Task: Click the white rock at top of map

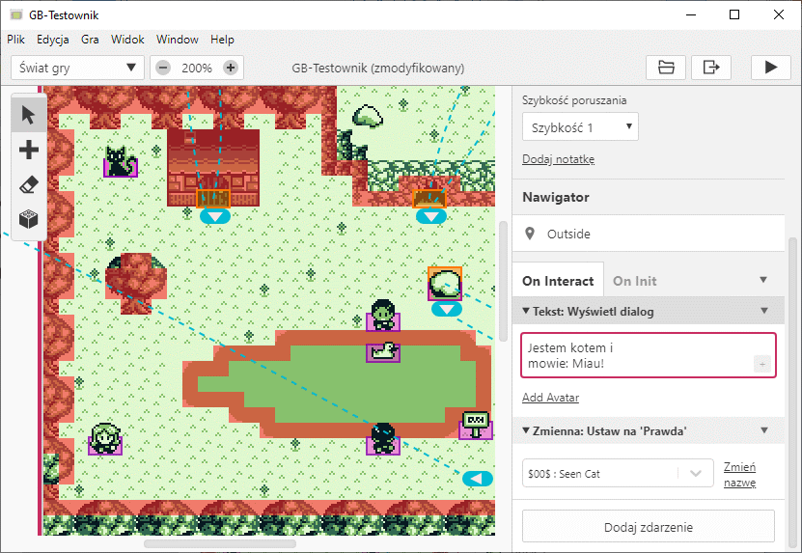Action: coord(369,116)
